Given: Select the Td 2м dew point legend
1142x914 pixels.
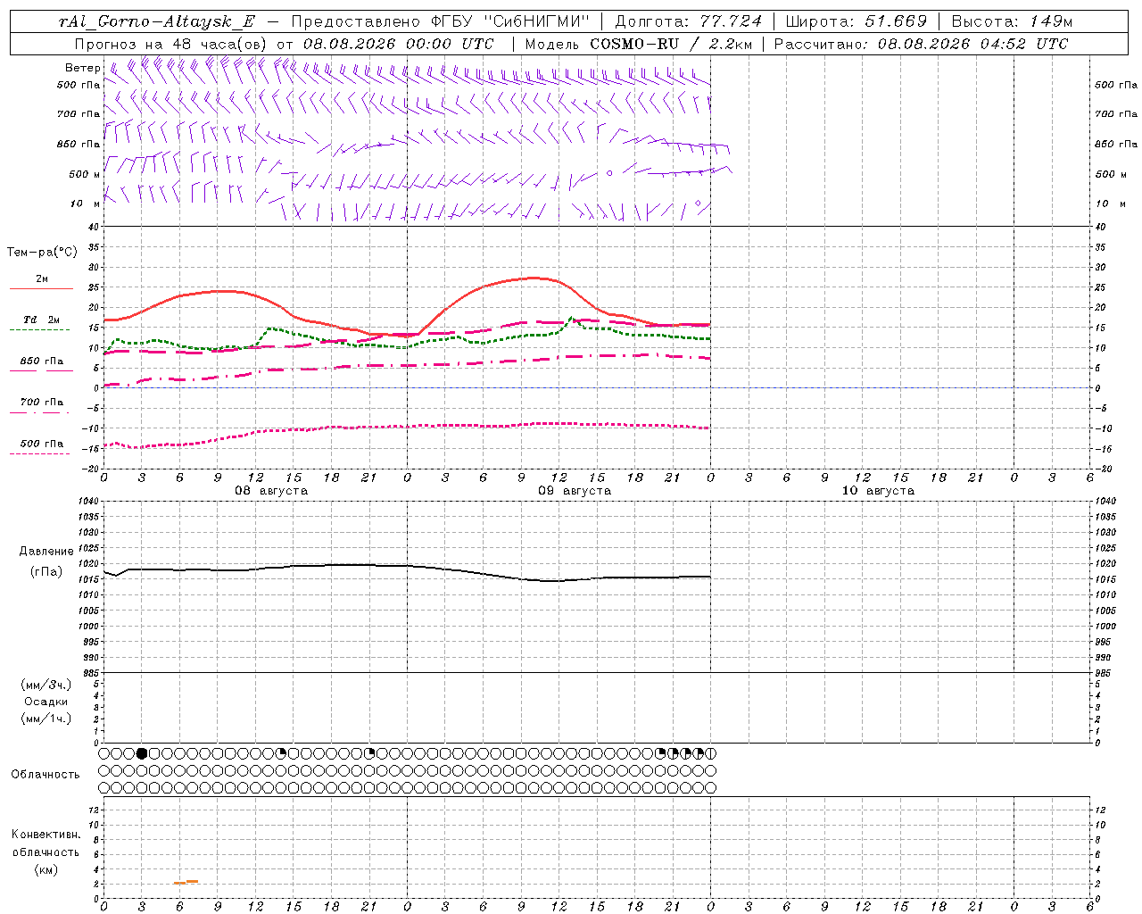Looking at the screenshot, I should pos(41,320).
